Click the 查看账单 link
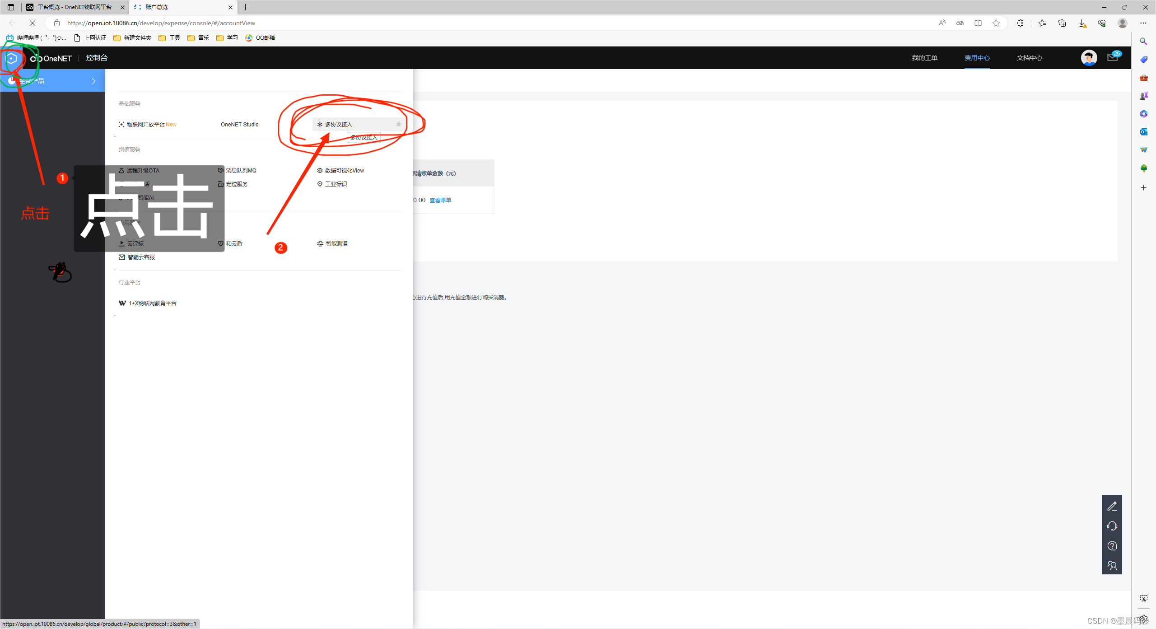Image resolution: width=1156 pixels, height=629 pixels. 440,200
